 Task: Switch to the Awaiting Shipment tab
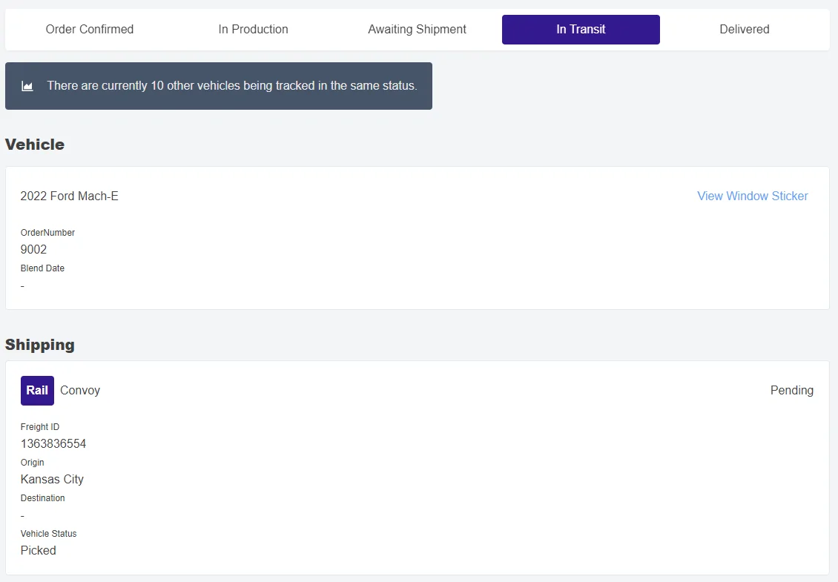[x=417, y=30]
